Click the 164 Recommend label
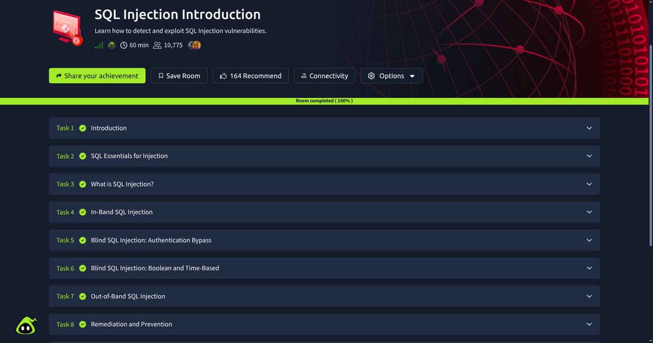This screenshot has width=653, height=343. click(256, 76)
